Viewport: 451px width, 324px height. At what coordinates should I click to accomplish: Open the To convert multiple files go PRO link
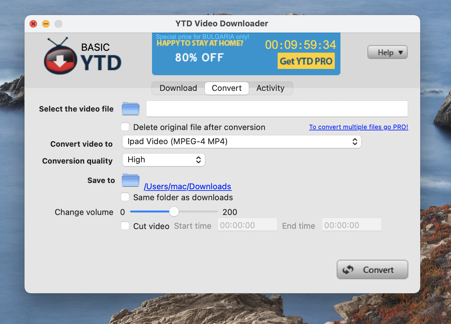(x=359, y=127)
